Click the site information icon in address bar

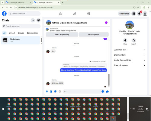pyautogui.click(x=16, y=7)
